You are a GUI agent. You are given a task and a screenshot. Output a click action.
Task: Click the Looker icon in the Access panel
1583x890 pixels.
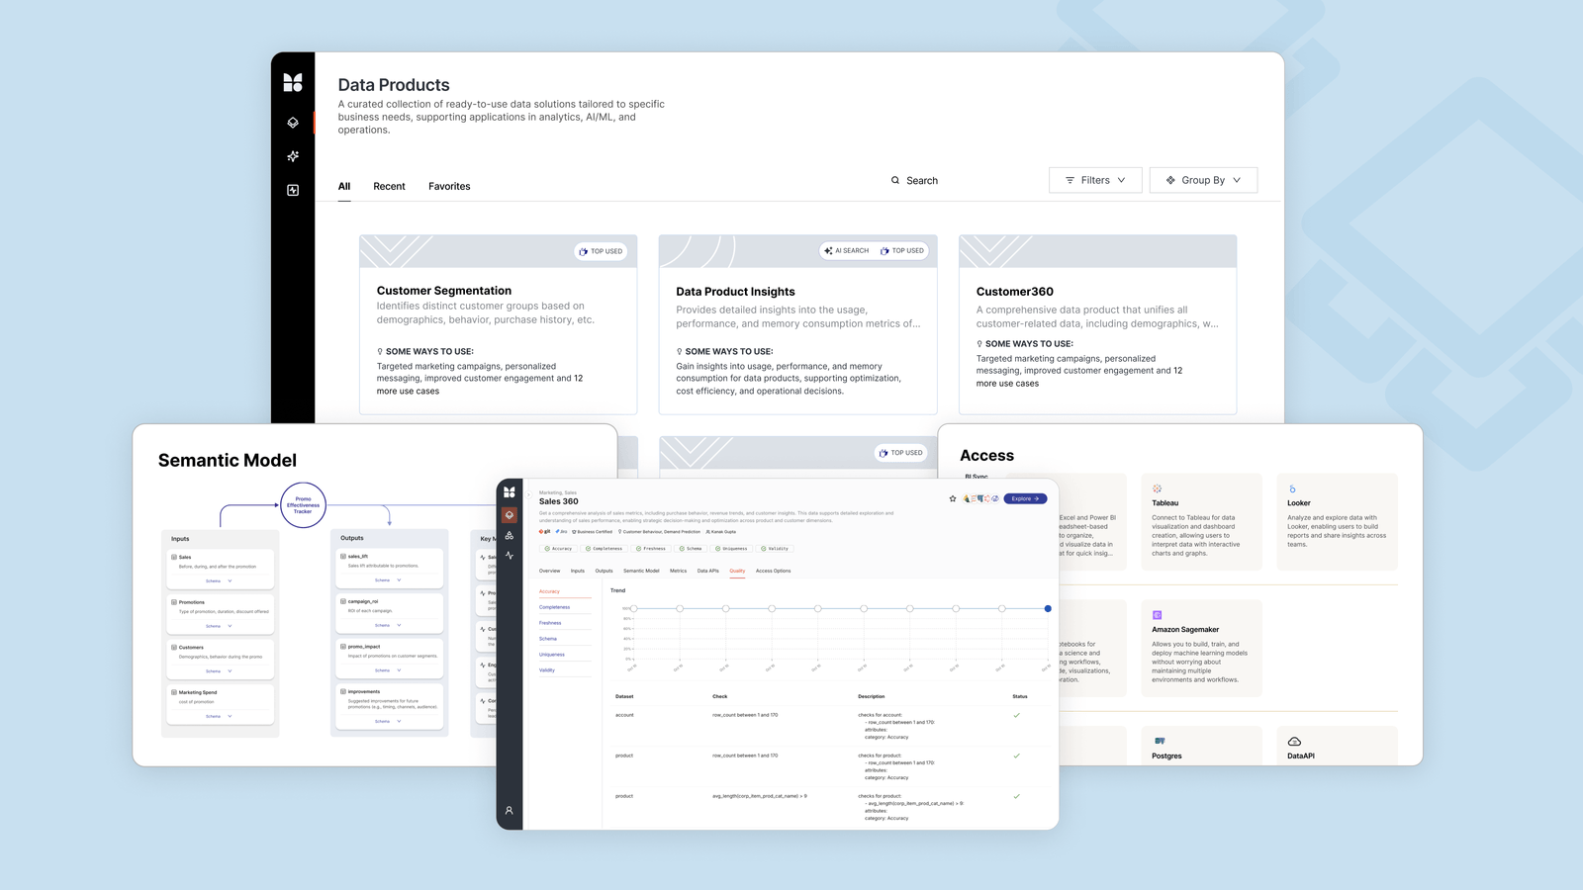(1293, 487)
